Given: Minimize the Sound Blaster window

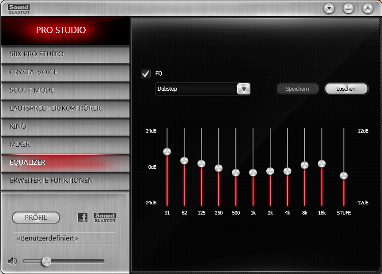Looking at the screenshot, I should click(348, 9).
